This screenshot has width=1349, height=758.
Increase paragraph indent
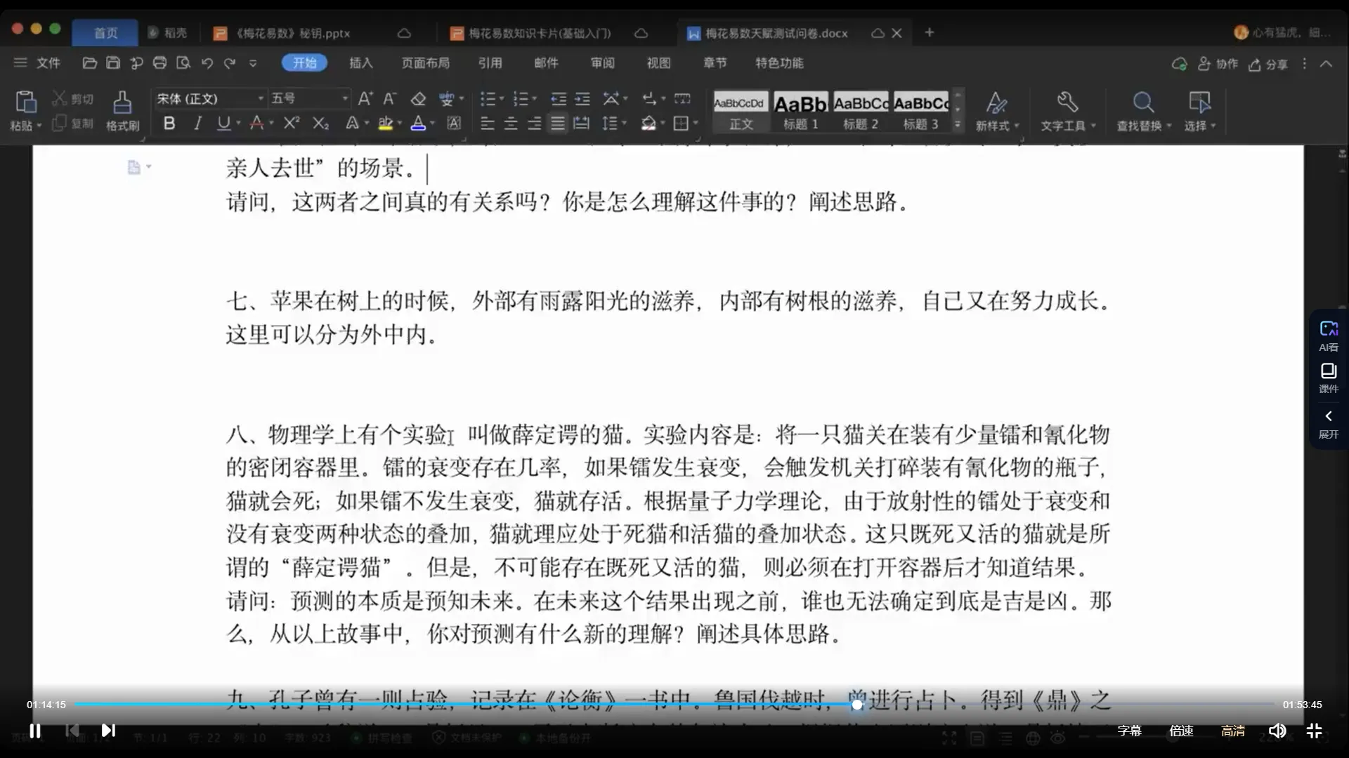(582, 98)
